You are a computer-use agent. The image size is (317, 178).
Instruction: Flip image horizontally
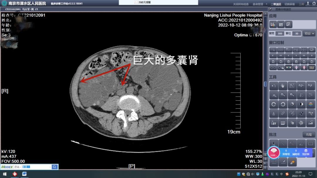tap(301, 95)
